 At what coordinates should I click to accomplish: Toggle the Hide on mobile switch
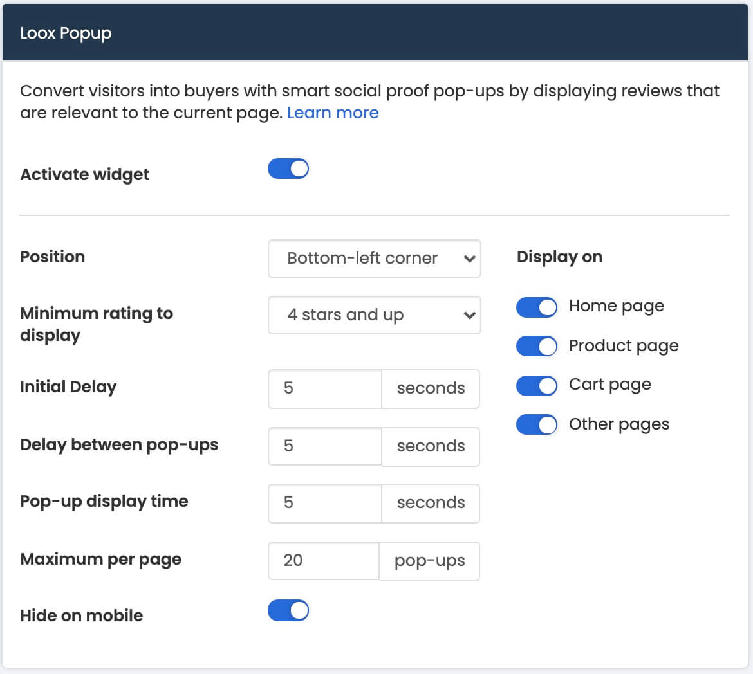click(288, 610)
